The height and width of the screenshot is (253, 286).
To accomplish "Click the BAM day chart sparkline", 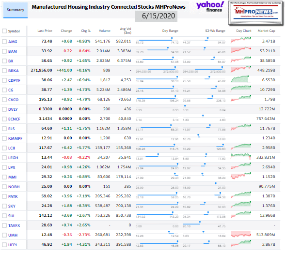I will 241,50.
